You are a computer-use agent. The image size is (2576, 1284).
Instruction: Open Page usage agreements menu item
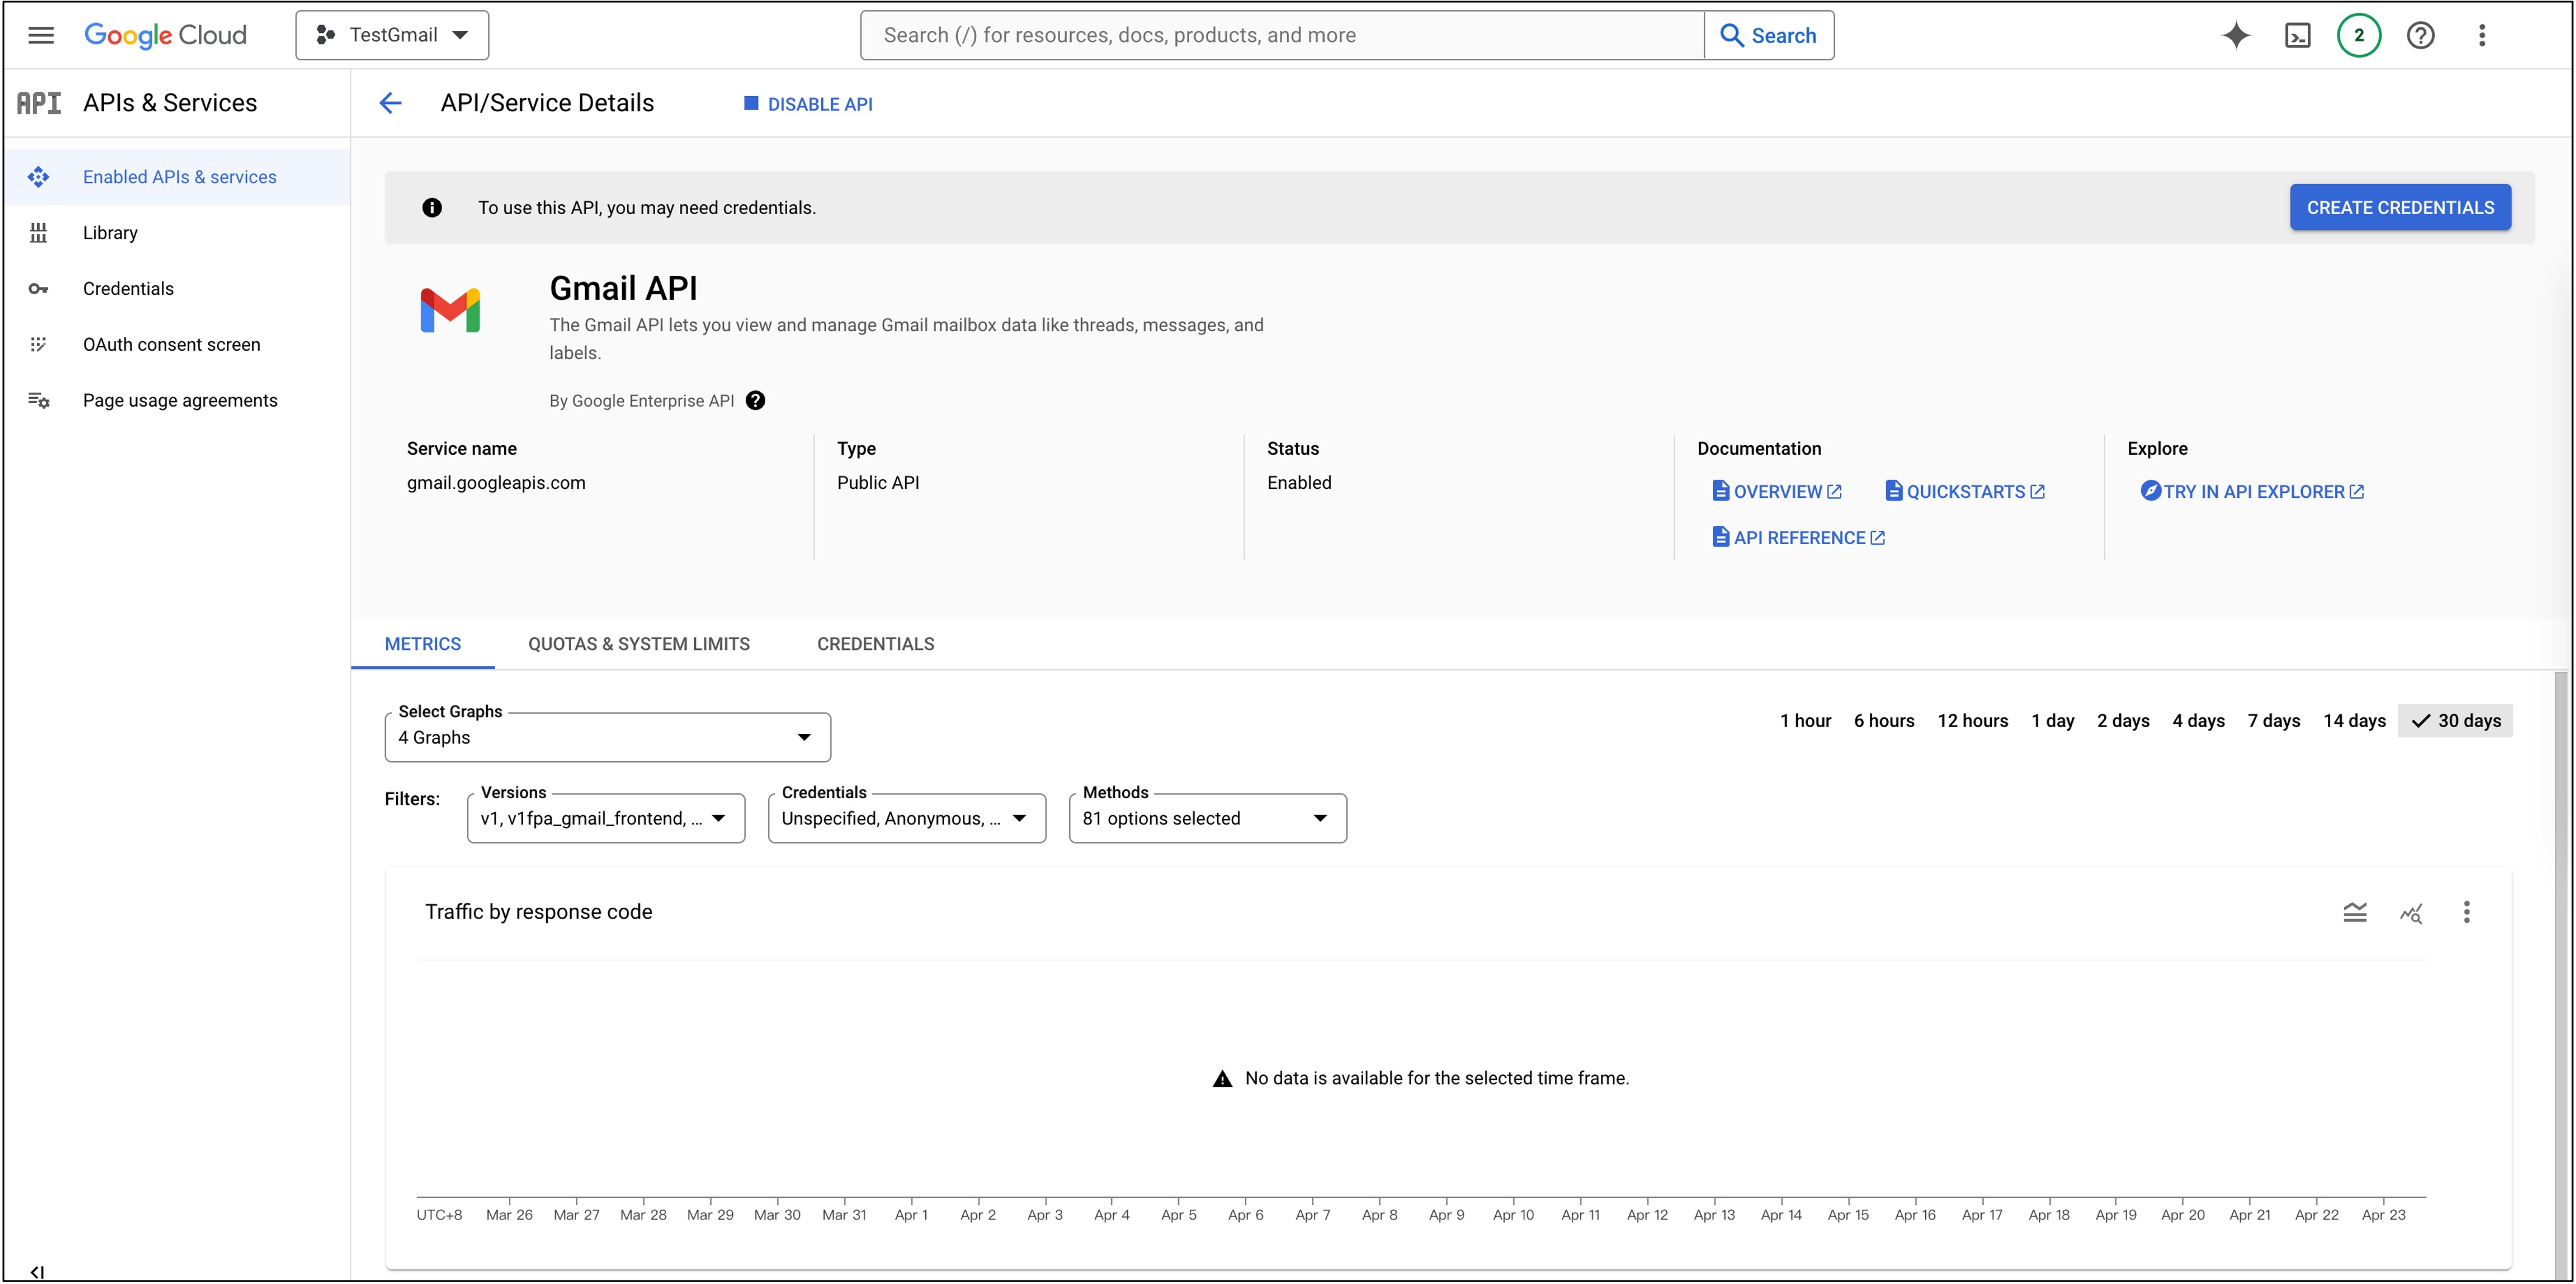178,401
